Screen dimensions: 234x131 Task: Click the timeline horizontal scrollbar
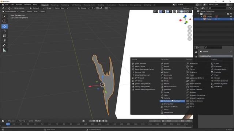pyautogui.click(x=97, y=127)
